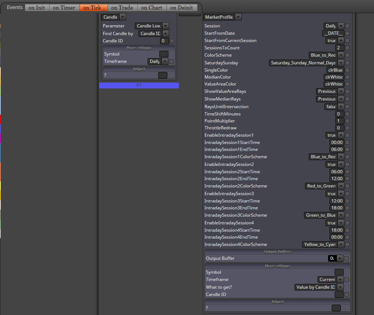Select the blue P1 output bar
This screenshot has height=315, width=374.
click(x=139, y=86)
